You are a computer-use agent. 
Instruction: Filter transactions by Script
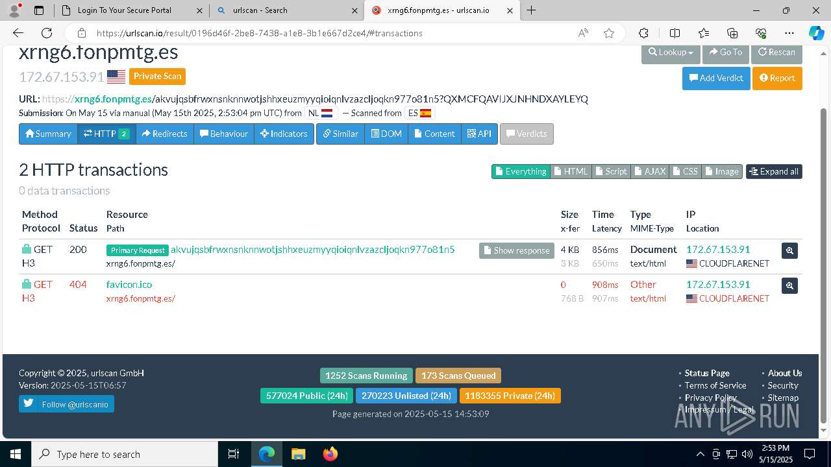pyautogui.click(x=611, y=171)
